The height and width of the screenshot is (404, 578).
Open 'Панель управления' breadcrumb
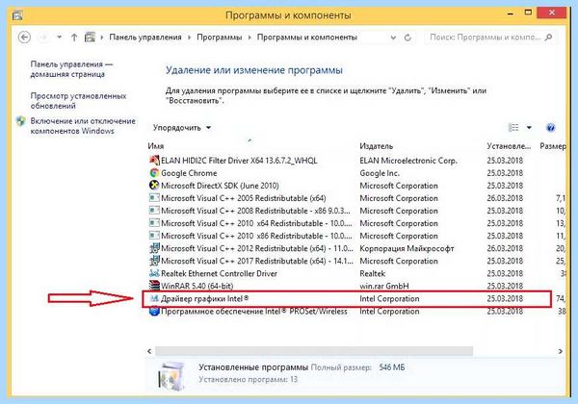coord(145,38)
